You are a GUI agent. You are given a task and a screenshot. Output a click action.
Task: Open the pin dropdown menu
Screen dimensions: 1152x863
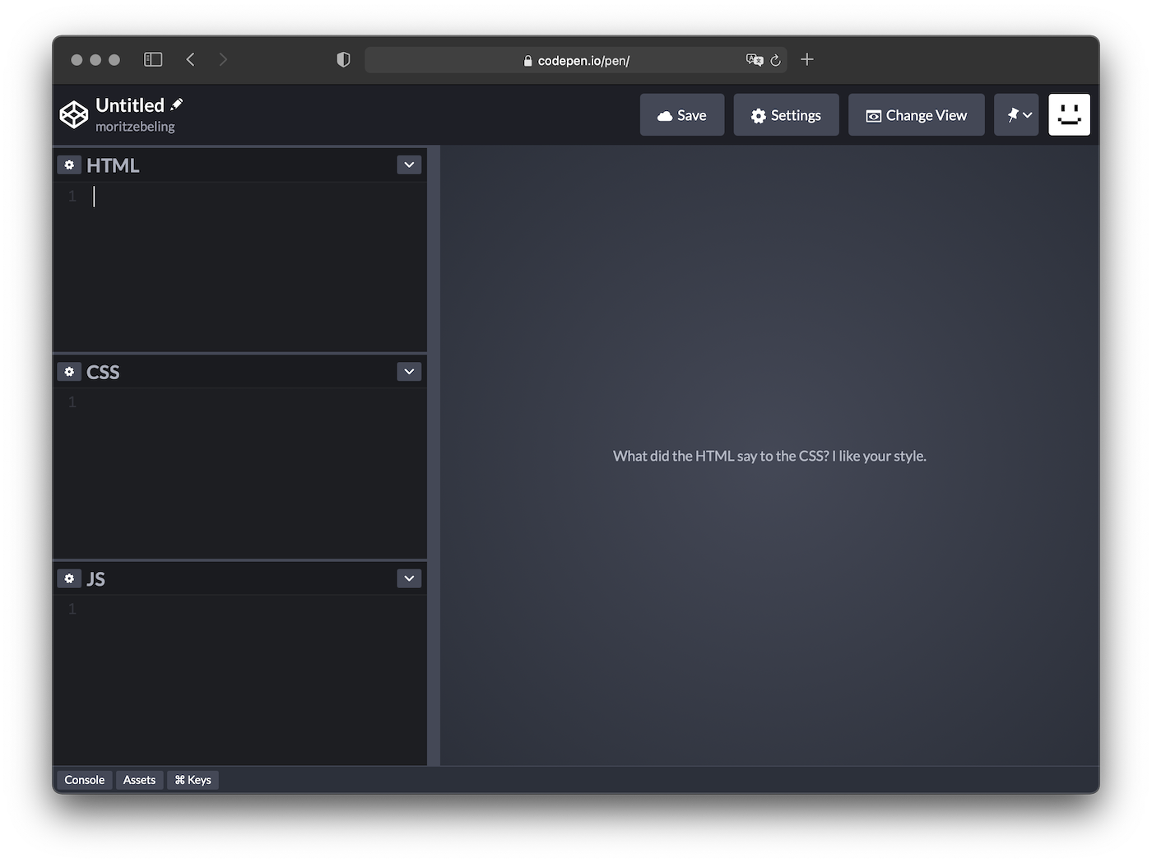(1016, 114)
